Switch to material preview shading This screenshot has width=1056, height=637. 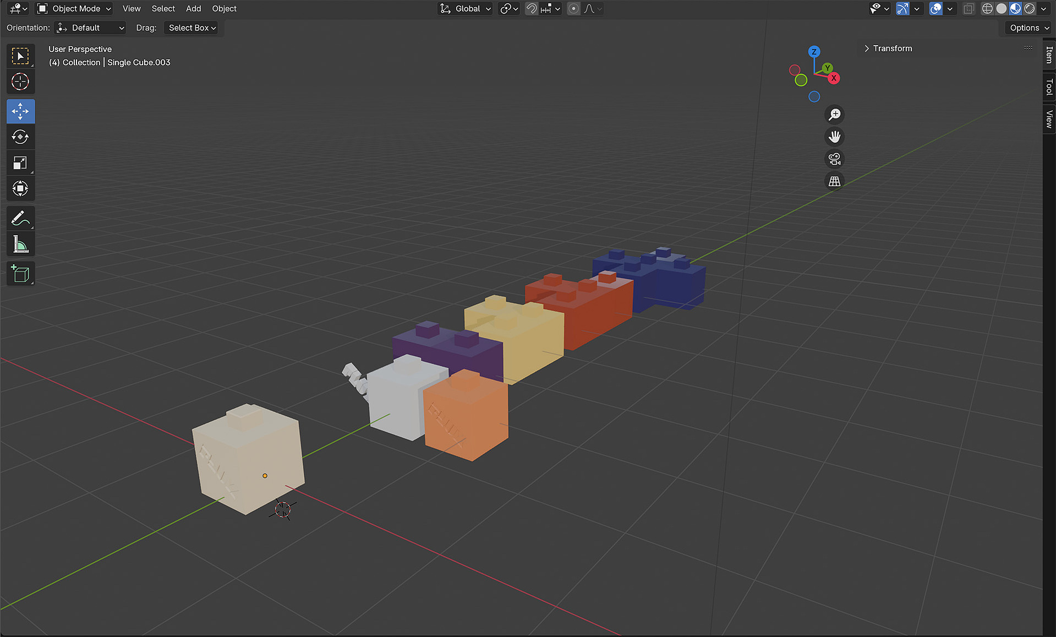click(1015, 8)
